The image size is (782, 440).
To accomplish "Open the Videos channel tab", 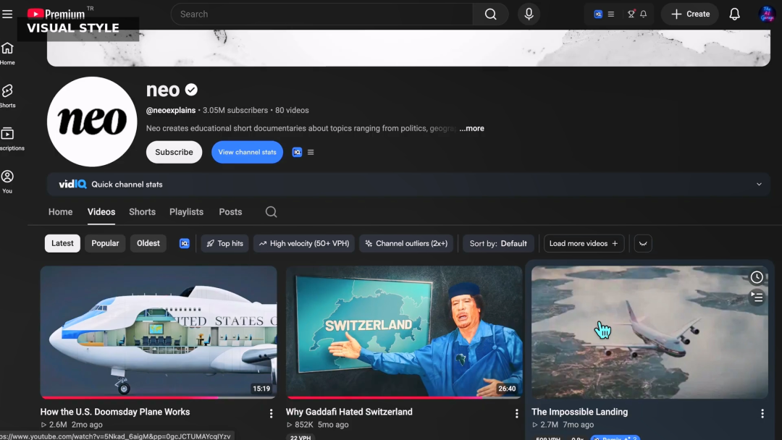I will 101,212.
